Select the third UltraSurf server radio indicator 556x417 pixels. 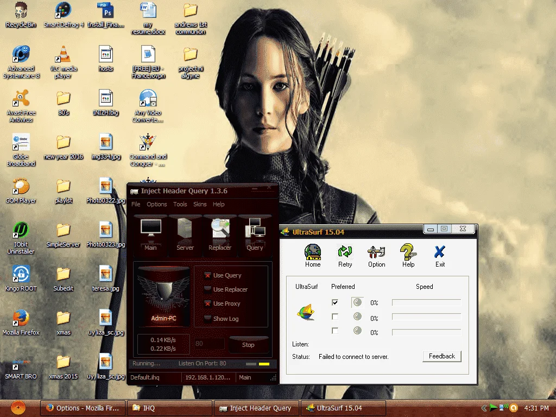tap(357, 331)
